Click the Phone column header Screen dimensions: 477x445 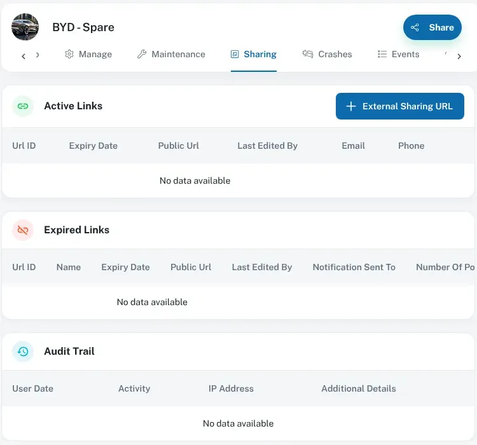coord(411,146)
